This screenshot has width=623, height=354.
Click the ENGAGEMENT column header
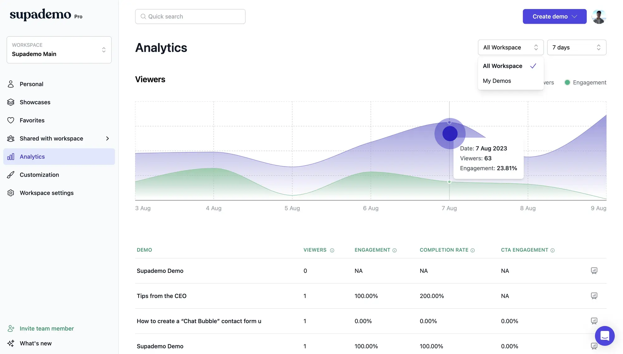(x=372, y=250)
